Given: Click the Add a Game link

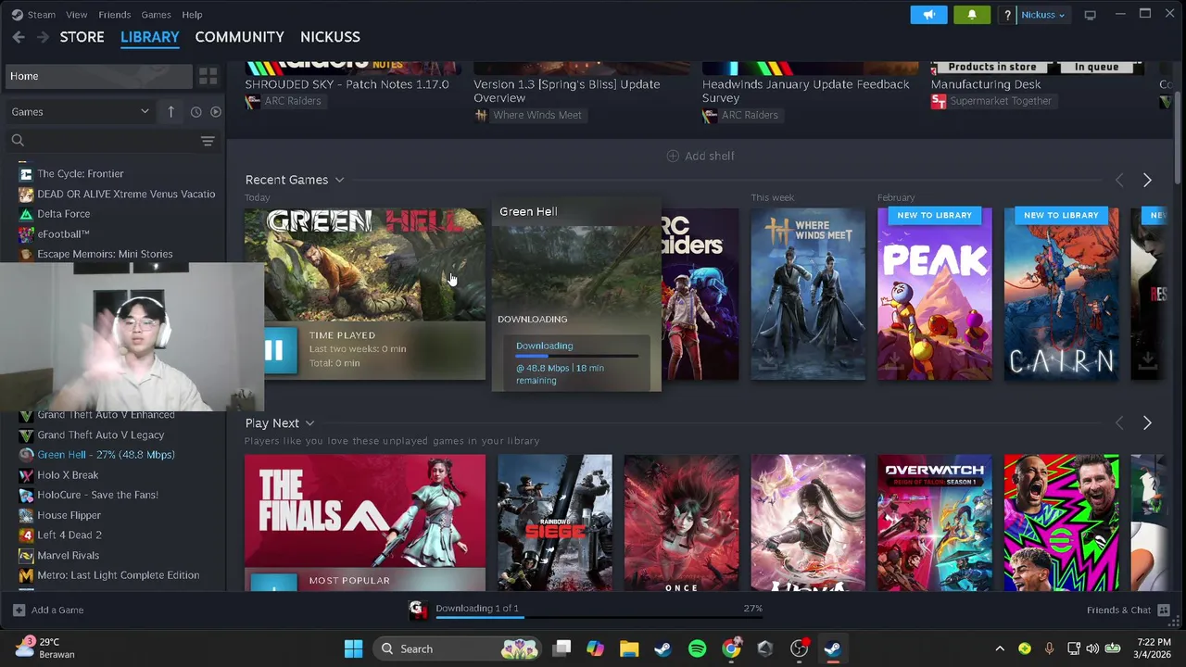Looking at the screenshot, I should coord(57,610).
